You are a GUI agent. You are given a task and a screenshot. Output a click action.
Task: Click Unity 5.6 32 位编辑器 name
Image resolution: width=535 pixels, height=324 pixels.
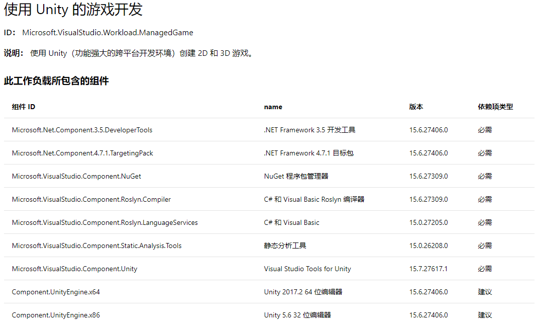point(297,315)
